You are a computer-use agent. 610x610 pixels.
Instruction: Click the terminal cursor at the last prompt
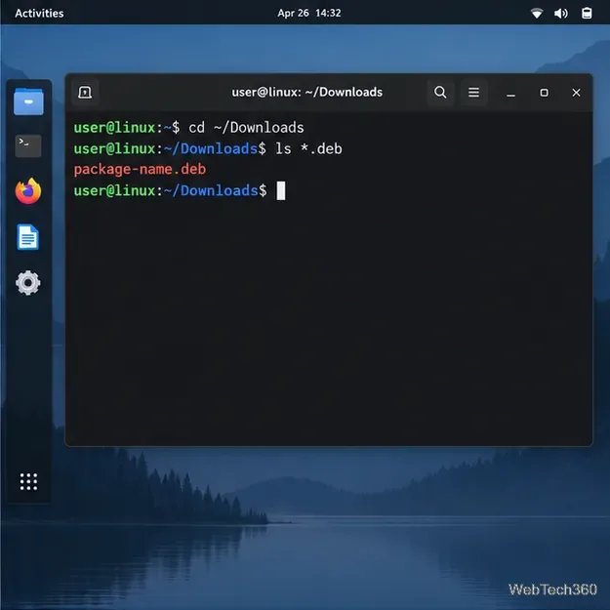coord(280,190)
